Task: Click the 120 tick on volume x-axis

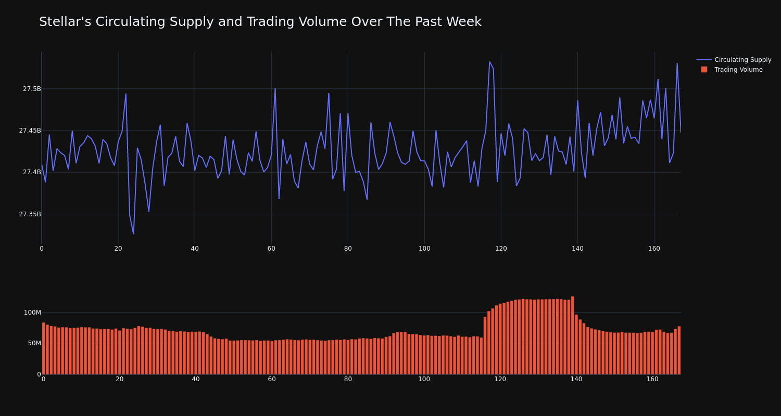Action: coord(500,379)
